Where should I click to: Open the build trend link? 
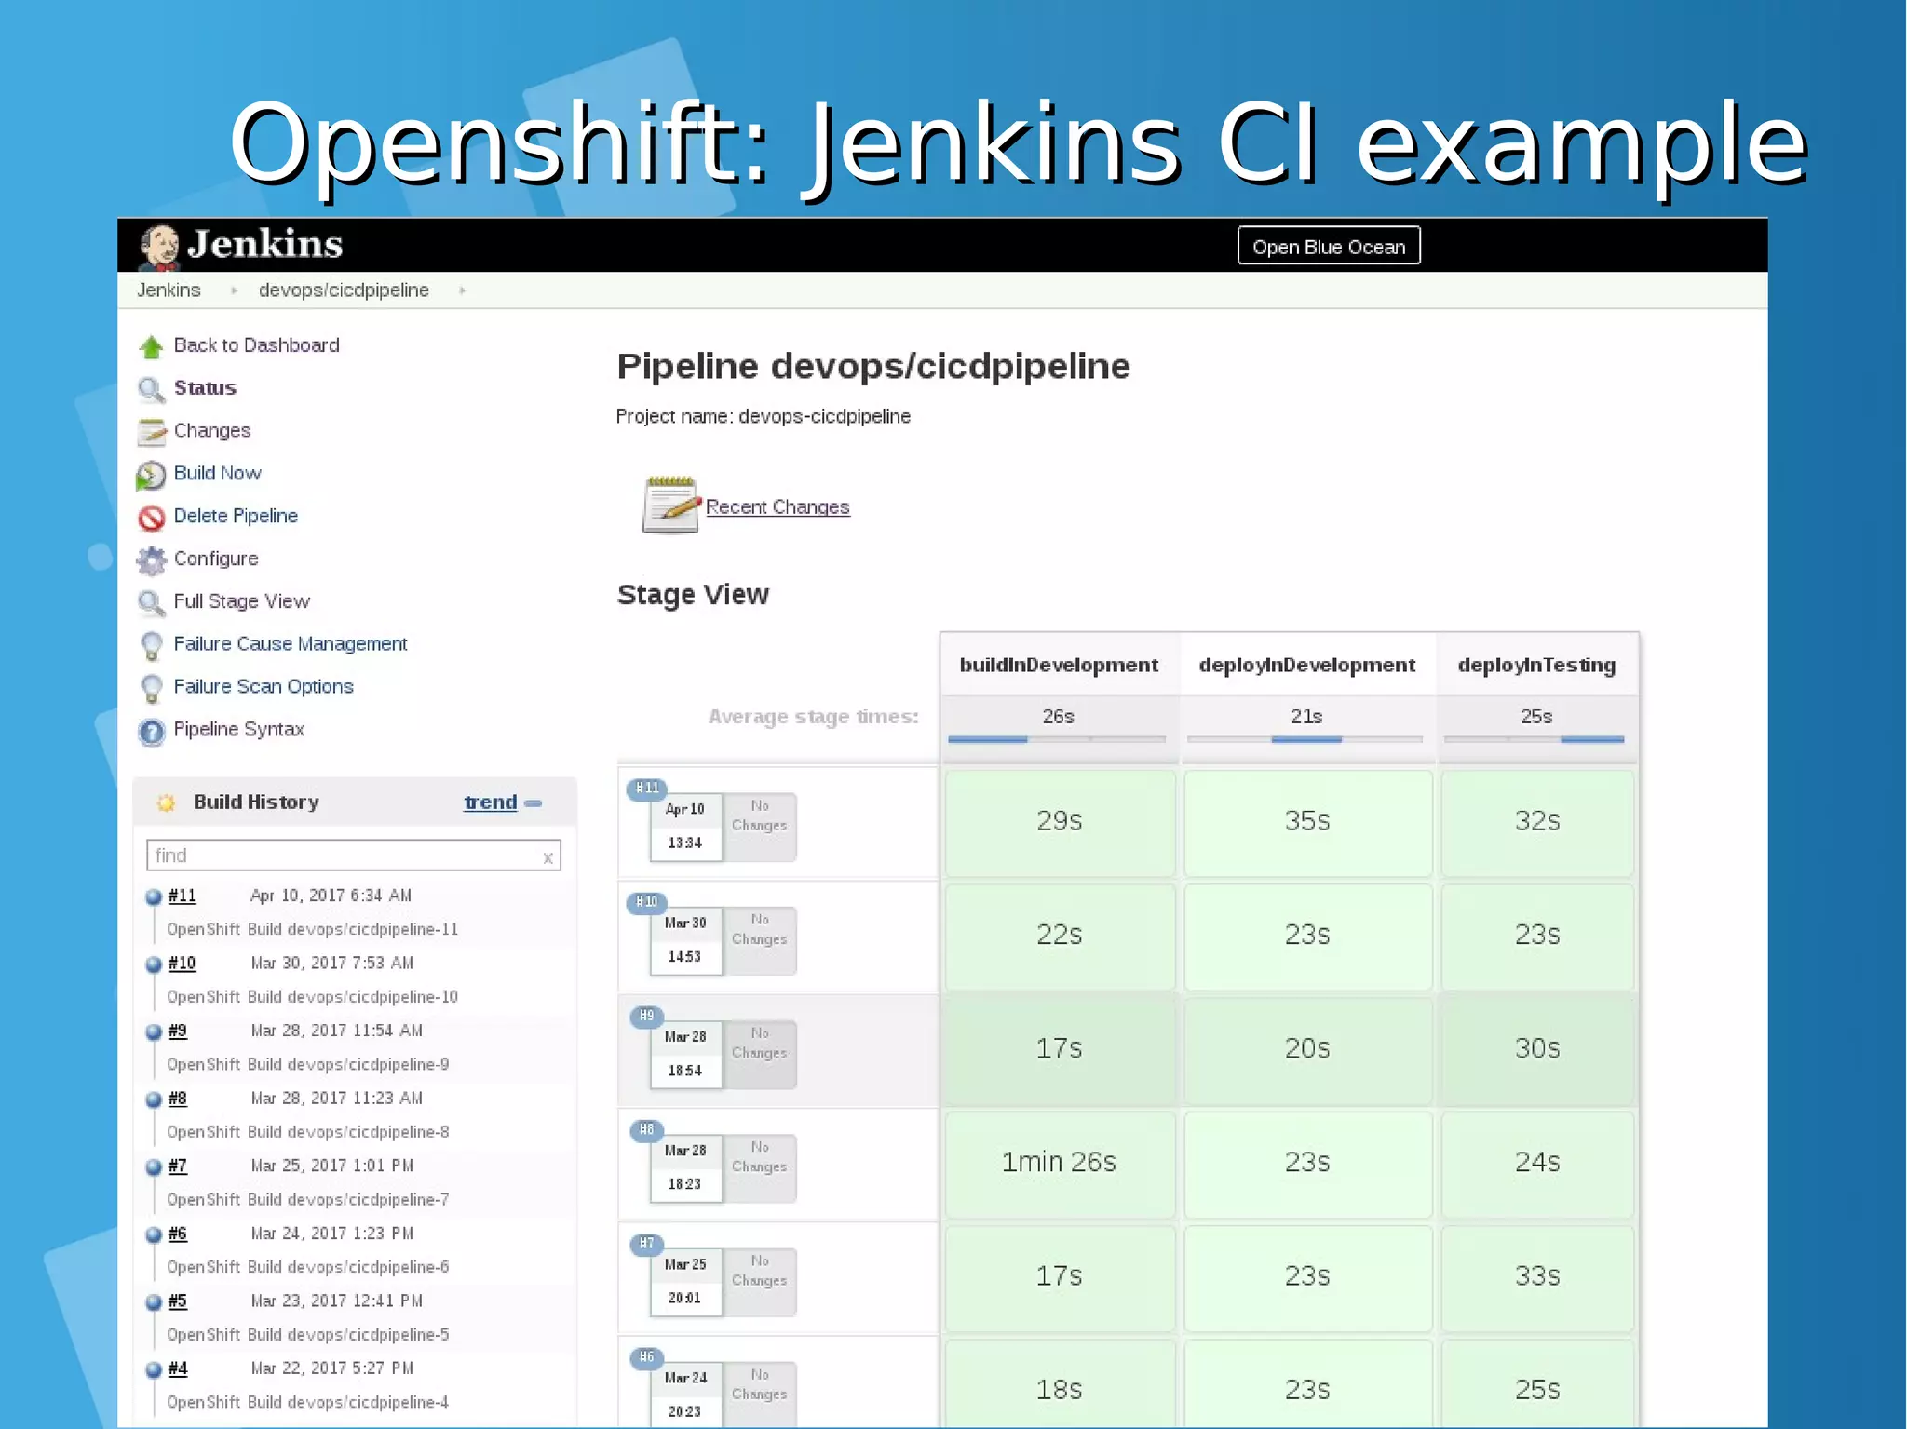tap(490, 802)
